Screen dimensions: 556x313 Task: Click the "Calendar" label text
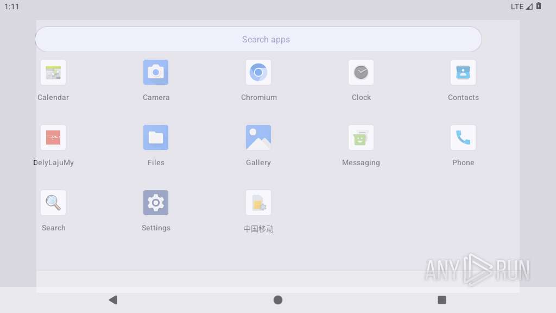point(53,97)
